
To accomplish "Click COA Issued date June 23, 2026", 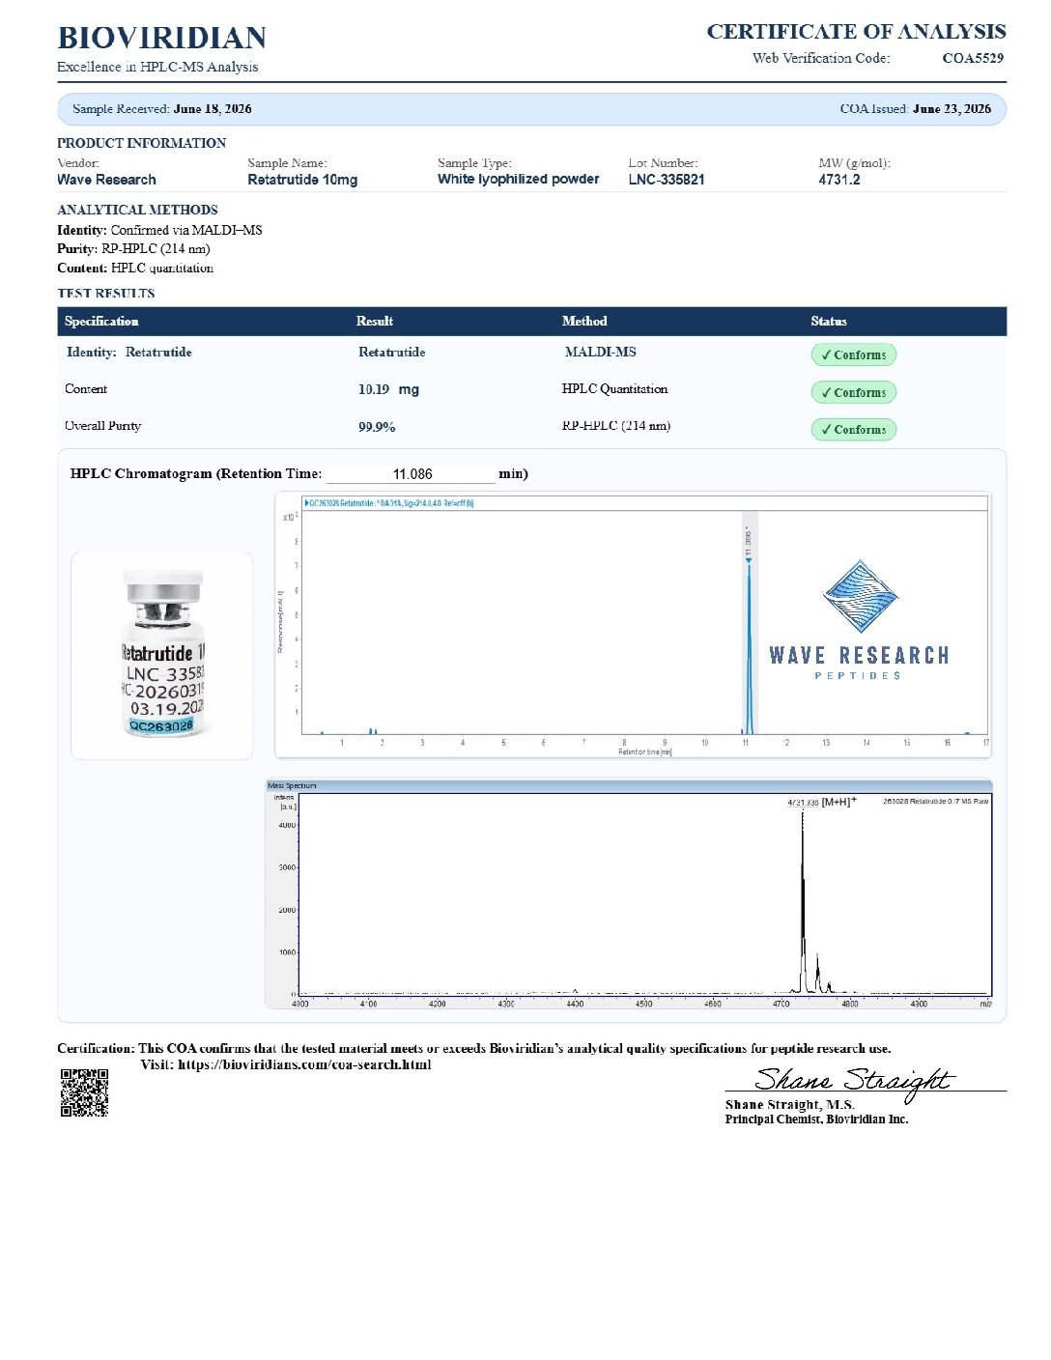I will coord(952,109).
